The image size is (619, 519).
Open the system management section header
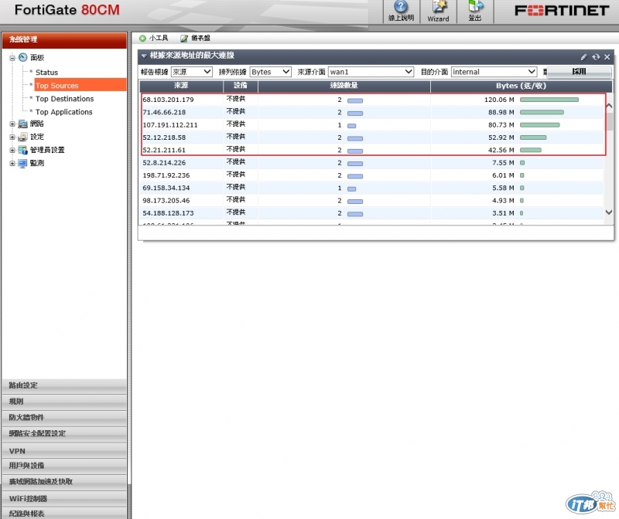click(x=64, y=39)
